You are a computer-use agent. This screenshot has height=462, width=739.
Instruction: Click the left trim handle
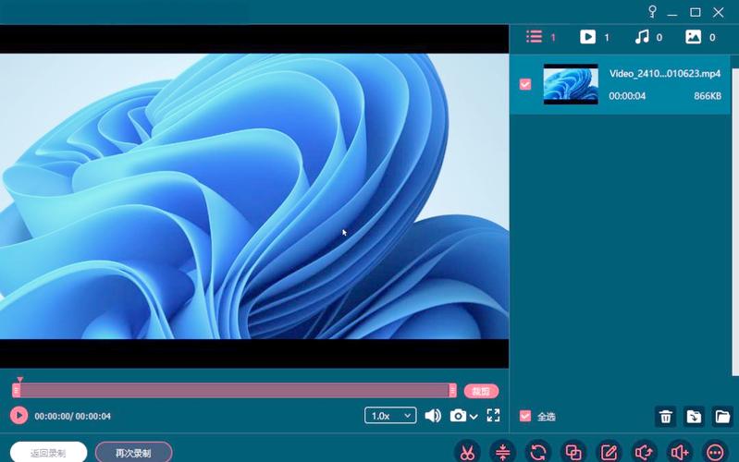point(16,391)
